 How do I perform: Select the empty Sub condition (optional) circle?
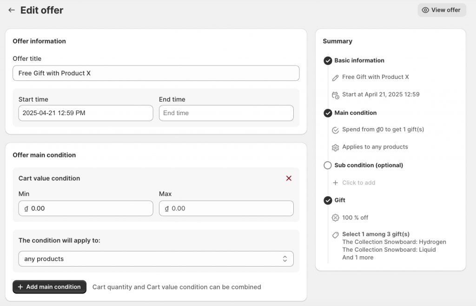tap(328, 165)
